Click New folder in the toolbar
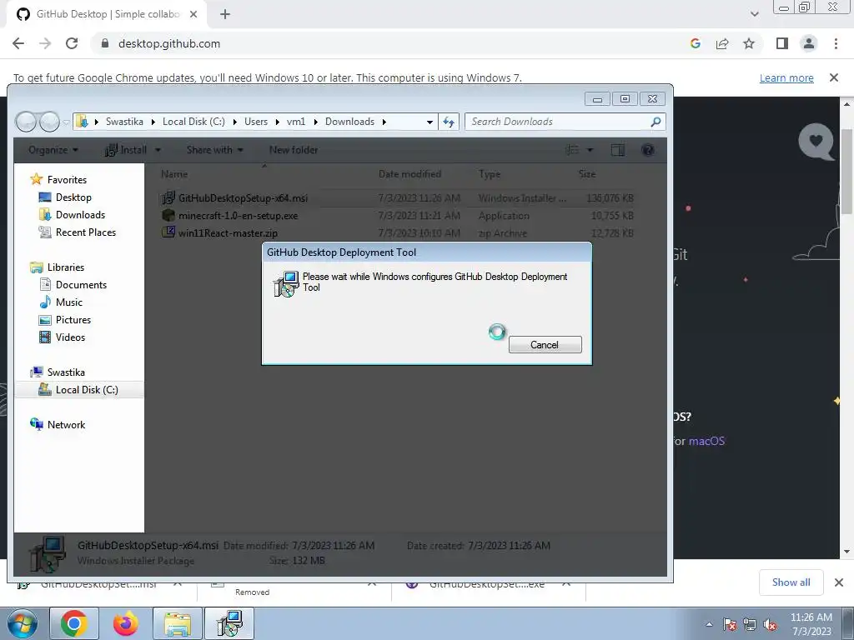 (x=293, y=150)
